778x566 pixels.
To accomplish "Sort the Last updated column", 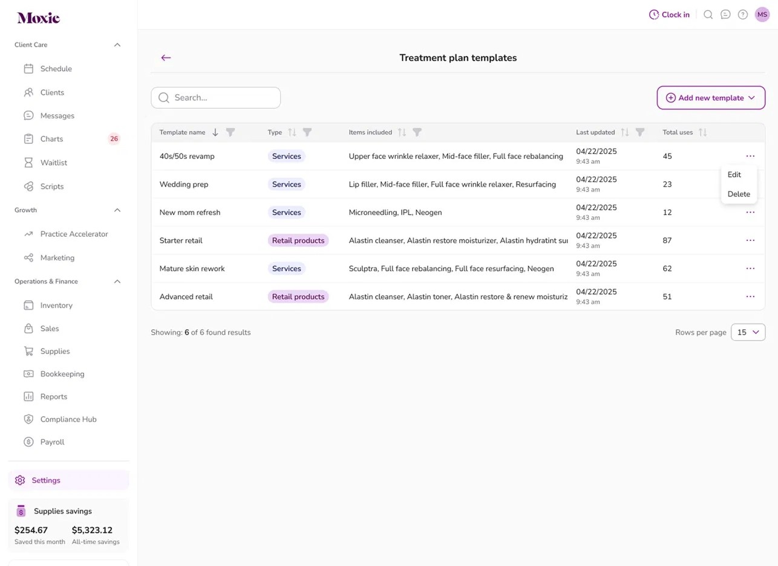I will coord(625,132).
